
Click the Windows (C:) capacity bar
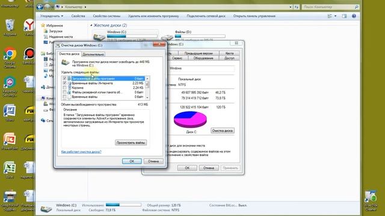coord(132,36)
